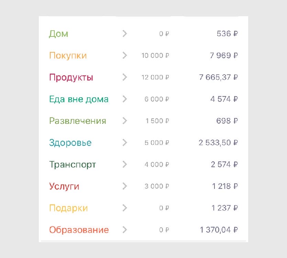Image resolution: width=287 pixels, height=258 pixels.
Task: Click the chevron next to Еда вне дома
Action: point(124,99)
